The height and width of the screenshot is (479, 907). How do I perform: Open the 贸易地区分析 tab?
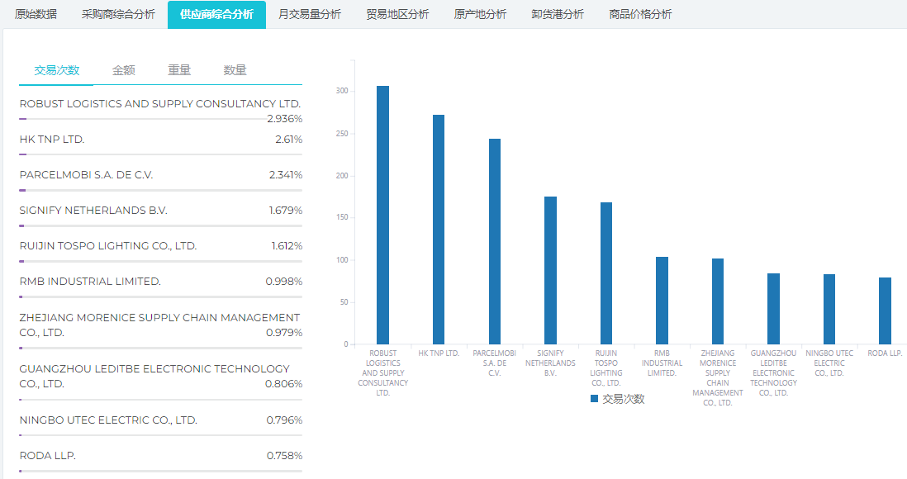click(397, 14)
